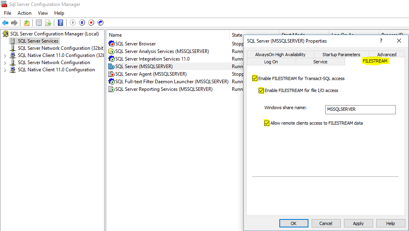Click the State column header
The width and height of the screenshot is (409, 231).
coord(237,35)
